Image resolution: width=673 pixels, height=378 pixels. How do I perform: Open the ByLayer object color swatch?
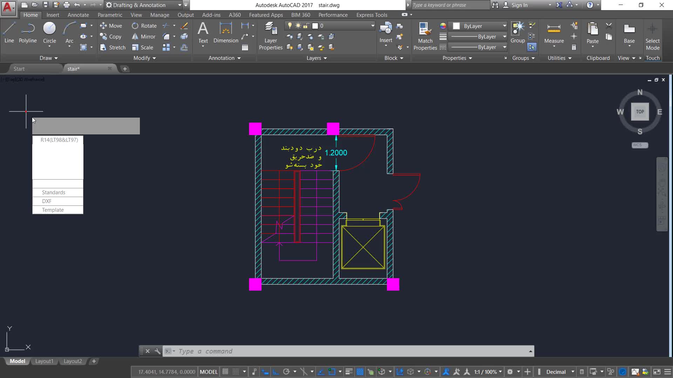(x=456, y=26)
